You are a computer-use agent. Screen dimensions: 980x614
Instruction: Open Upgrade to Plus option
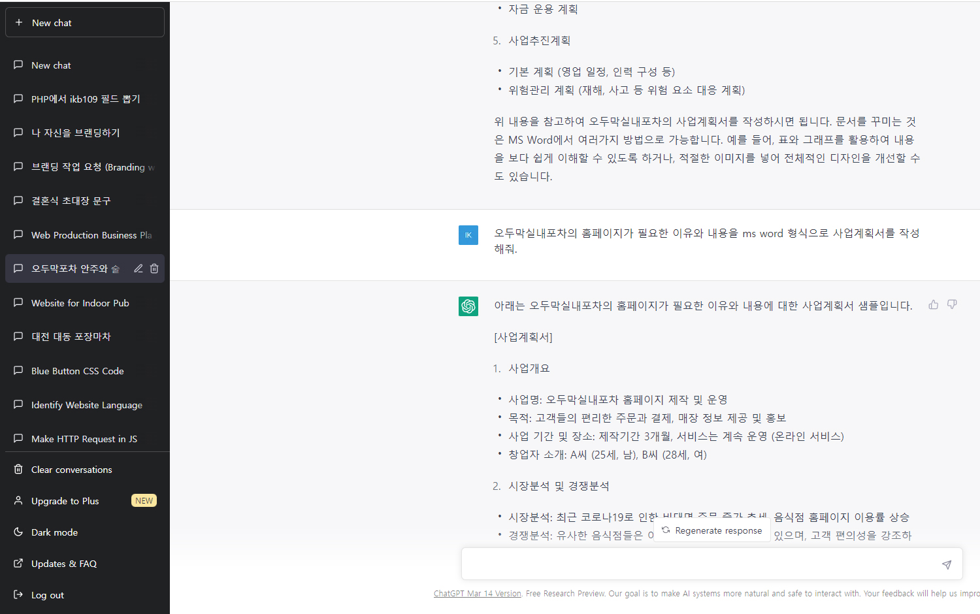click(x=65, y=501)
